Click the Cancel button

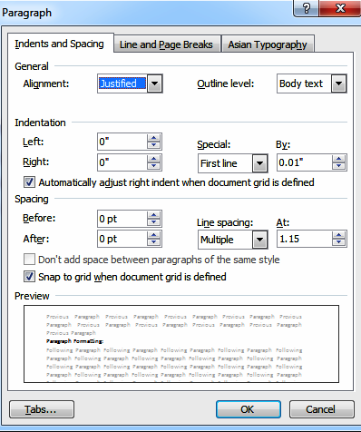click(x=321, y=409)
